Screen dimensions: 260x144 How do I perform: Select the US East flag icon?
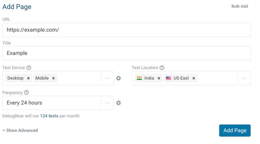pos(169,78)
